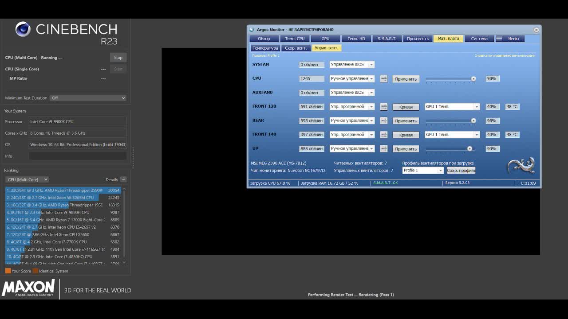Image resolution: width=568 pixels, height=319 pixels.
Task: Click the Identical System legend swatch
Action: [x=35, y=271]
